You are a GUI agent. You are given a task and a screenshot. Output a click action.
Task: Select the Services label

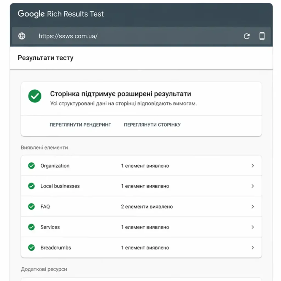50,227
